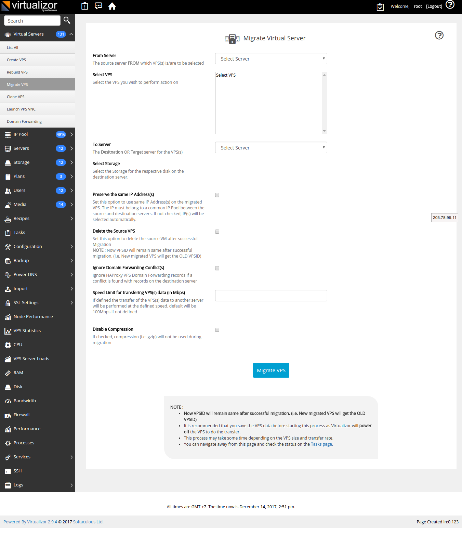Image resolution: width=462 pixels, height=535 pixels.
Task: Open VPS Statistics via its chart icon
Action: (x=8, y=331)
